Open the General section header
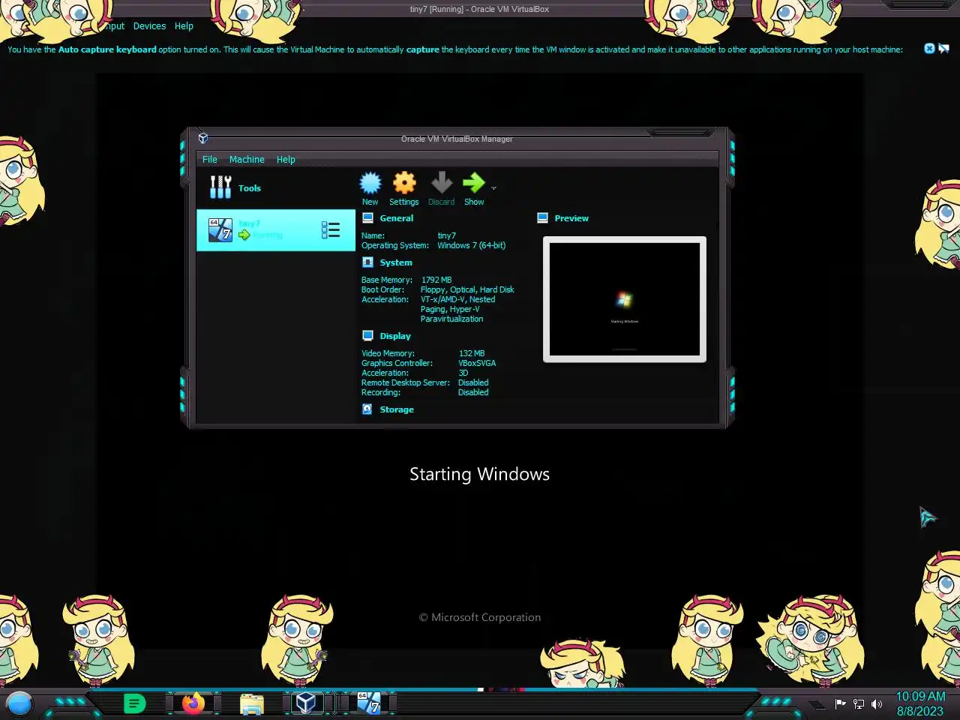Image resolution: width=960 pixels, height=720 pixels. 396,218
